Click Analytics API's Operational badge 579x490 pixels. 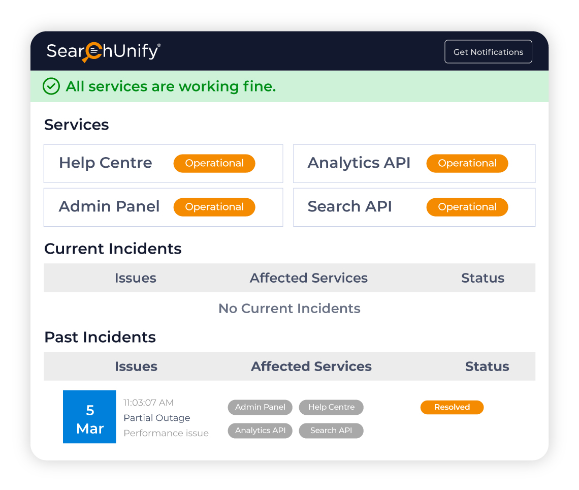tap(467, 163)
